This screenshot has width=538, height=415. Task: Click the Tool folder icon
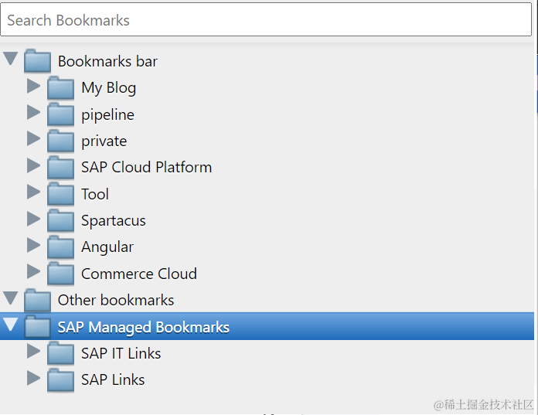[x=61, y=194]
